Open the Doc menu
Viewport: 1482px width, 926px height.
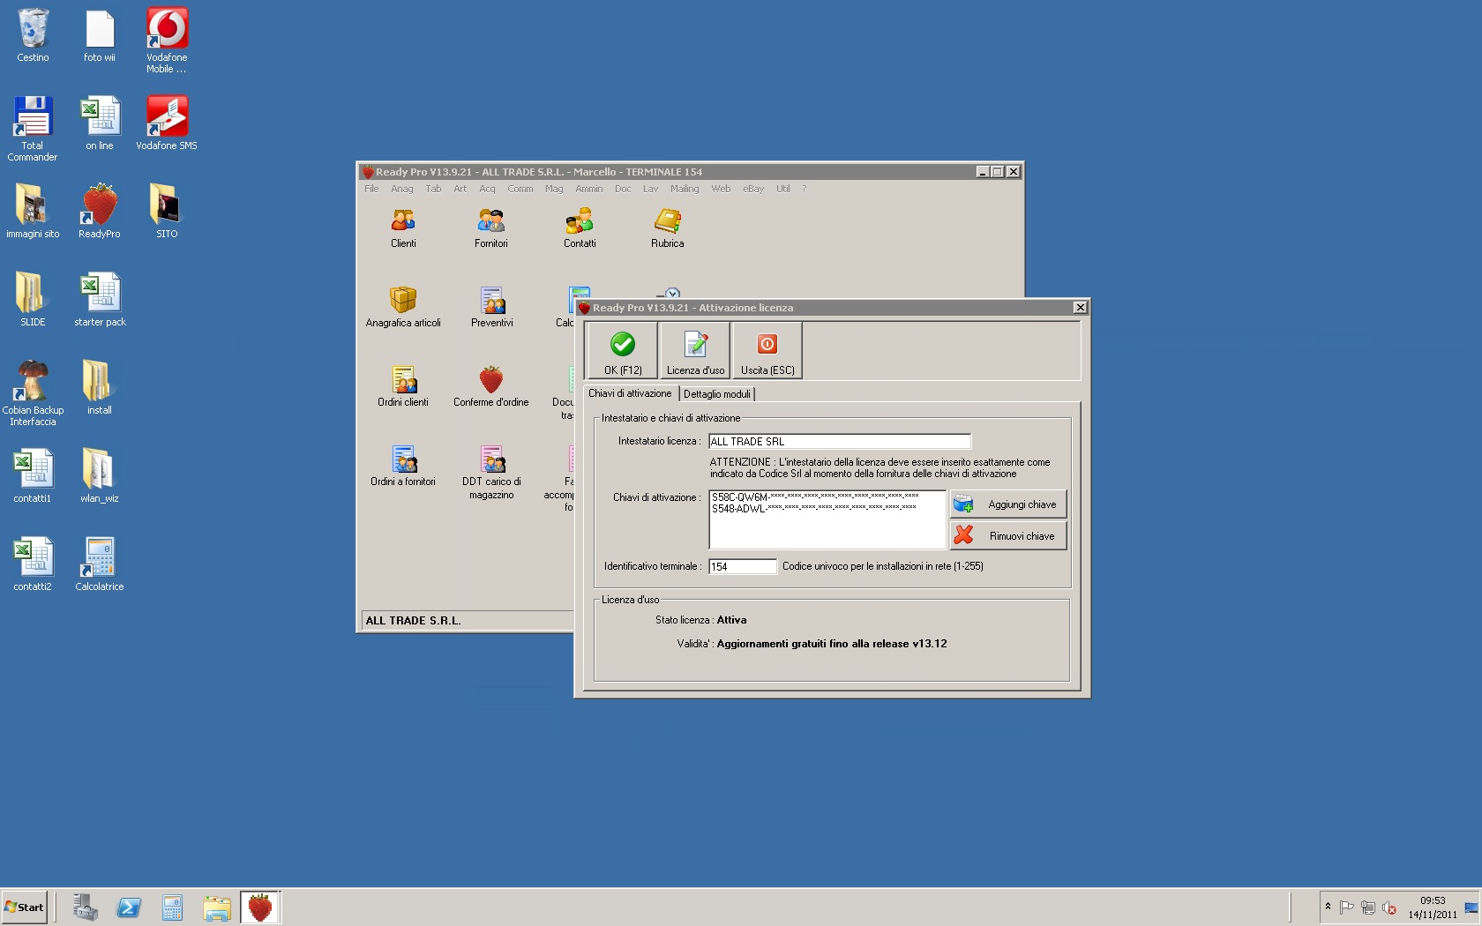(x=623, y=189)
